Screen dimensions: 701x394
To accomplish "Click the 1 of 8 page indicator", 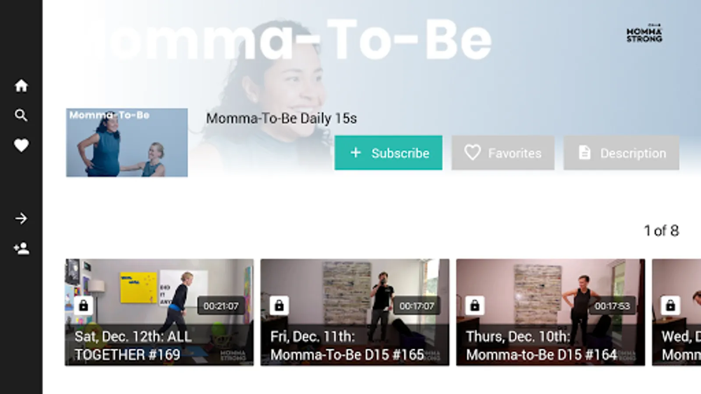I will click(x=661, y=231).
